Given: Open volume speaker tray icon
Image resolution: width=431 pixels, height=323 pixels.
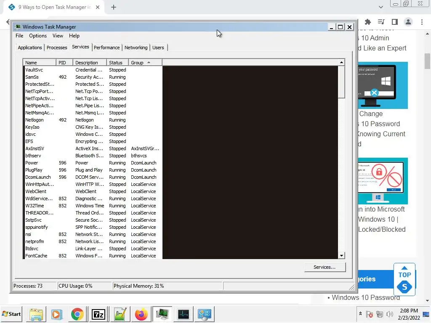Looking at the screenshot, I should tap(389, 314).
